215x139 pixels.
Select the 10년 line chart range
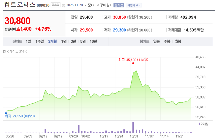coord(93,41)
